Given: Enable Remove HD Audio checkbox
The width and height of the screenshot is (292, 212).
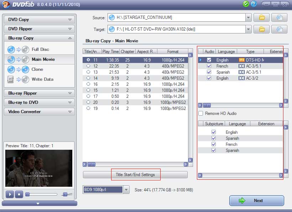Looking at the screenshot, I should click(201, 113).
